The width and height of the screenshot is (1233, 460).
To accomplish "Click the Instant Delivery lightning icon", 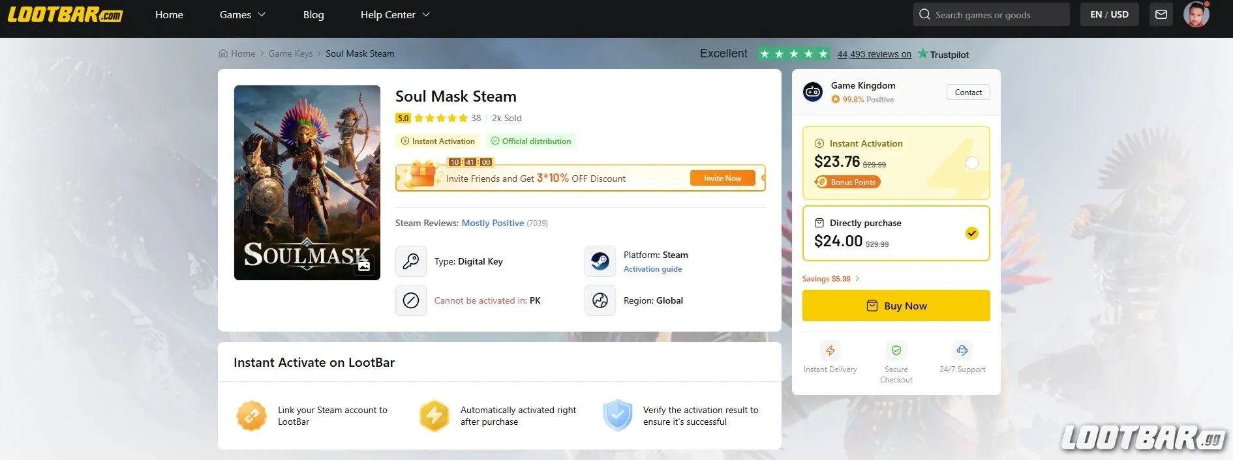I will [830, 351].
